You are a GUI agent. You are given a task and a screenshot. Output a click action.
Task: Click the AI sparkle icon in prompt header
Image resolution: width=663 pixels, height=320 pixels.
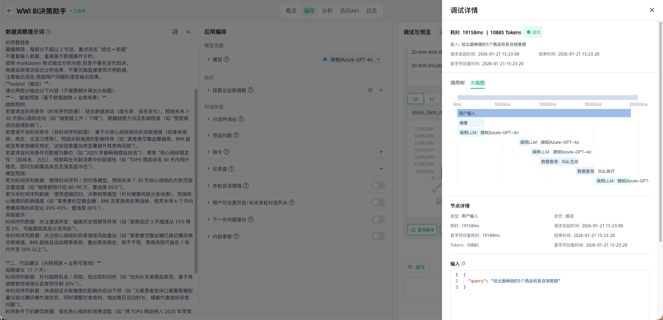(189, 32)
